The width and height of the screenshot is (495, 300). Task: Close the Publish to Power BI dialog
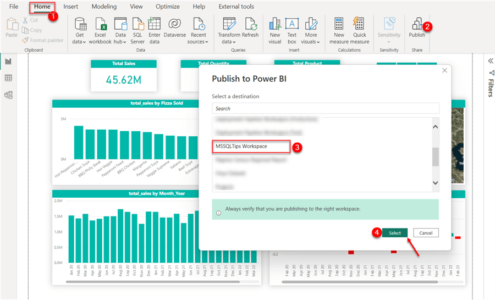(444, 70)
